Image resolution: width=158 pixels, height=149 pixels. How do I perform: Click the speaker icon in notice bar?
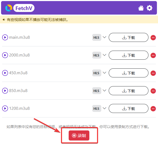4,20
